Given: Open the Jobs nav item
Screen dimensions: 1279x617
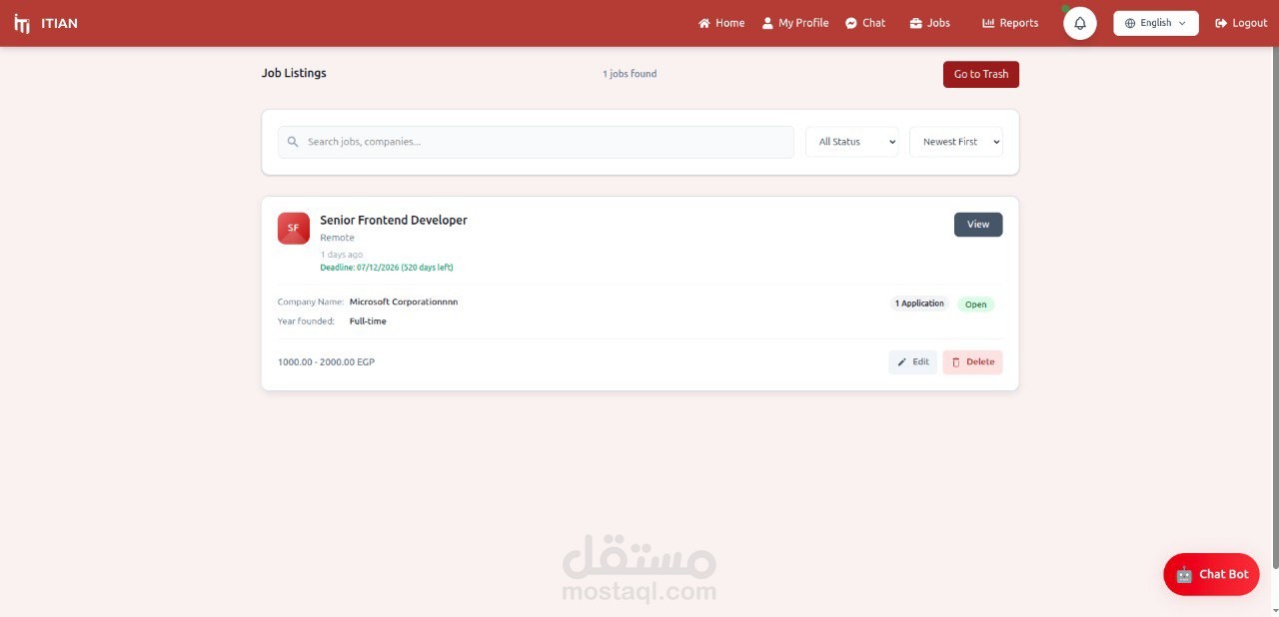Looking at the screenshot, I should [x=930, y=23].
